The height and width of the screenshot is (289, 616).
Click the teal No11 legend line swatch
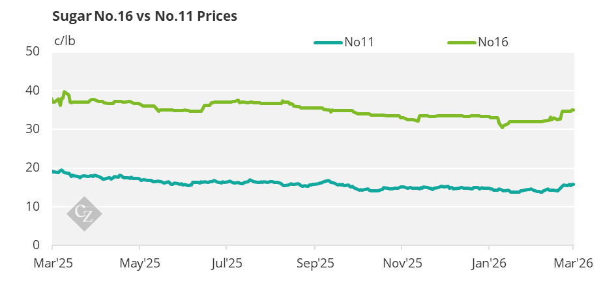tap(328, 42)
